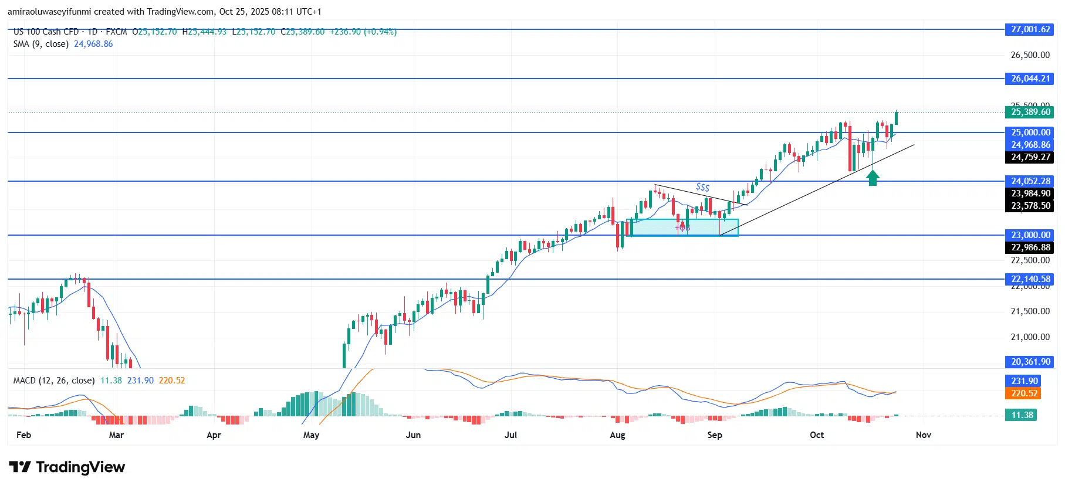Click the May label on time axis
This screenshot has height=489, width=1065.
coord(311,434)
